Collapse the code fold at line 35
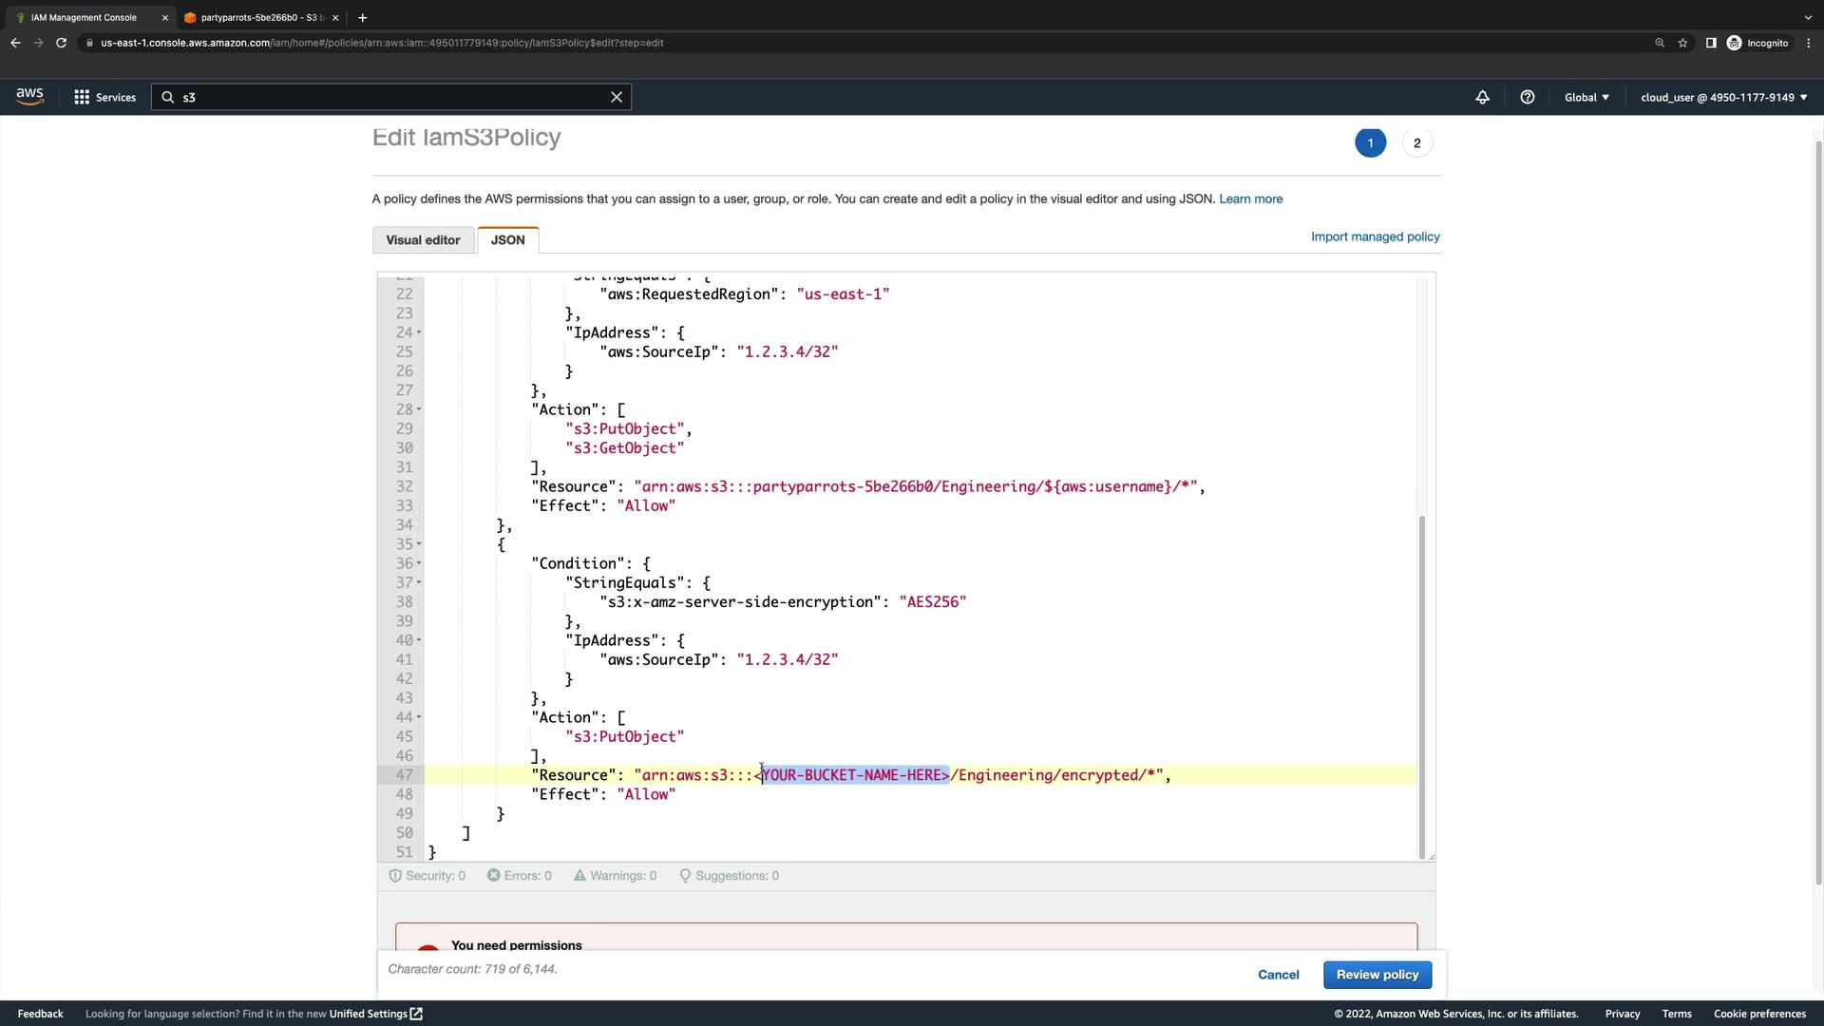This screenshot has width=1824, height=1026. click(x=419, y=544)
